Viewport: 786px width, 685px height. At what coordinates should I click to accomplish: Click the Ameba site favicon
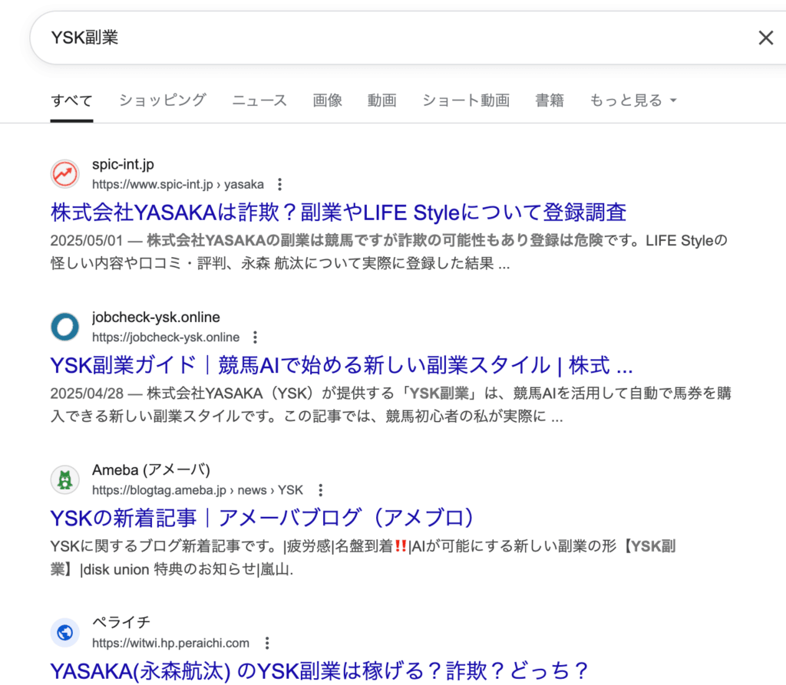(65, 479)
